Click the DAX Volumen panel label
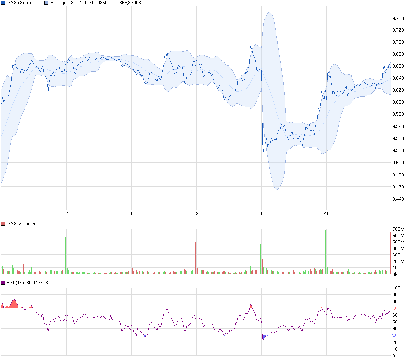The height and width of the screenshot is (361, 412). click(22, 224)
